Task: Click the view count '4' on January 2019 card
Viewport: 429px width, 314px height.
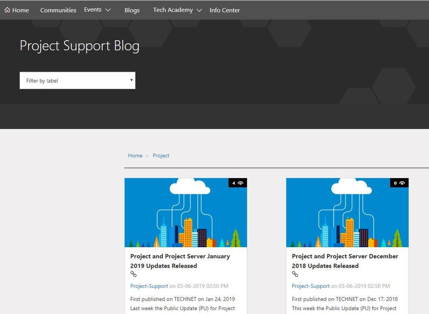Action: coord(234,183)
